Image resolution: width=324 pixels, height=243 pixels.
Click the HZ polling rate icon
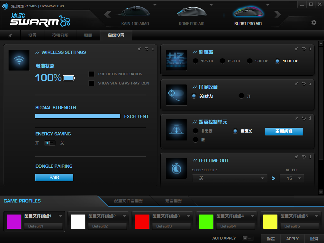176,60
